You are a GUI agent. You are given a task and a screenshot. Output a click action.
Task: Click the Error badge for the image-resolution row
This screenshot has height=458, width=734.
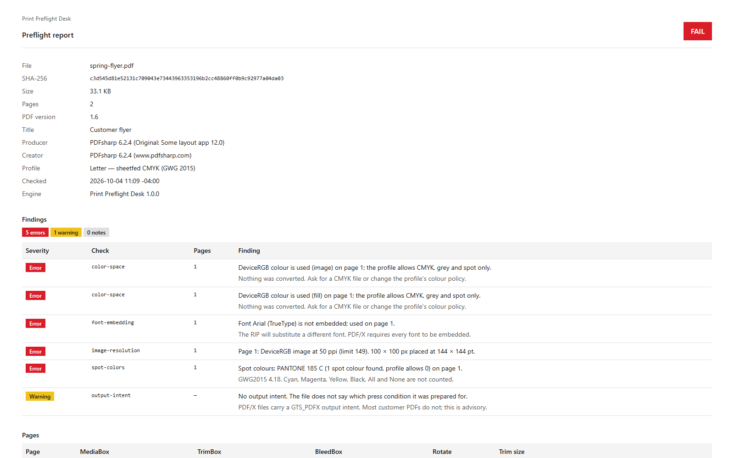(35, 352)
